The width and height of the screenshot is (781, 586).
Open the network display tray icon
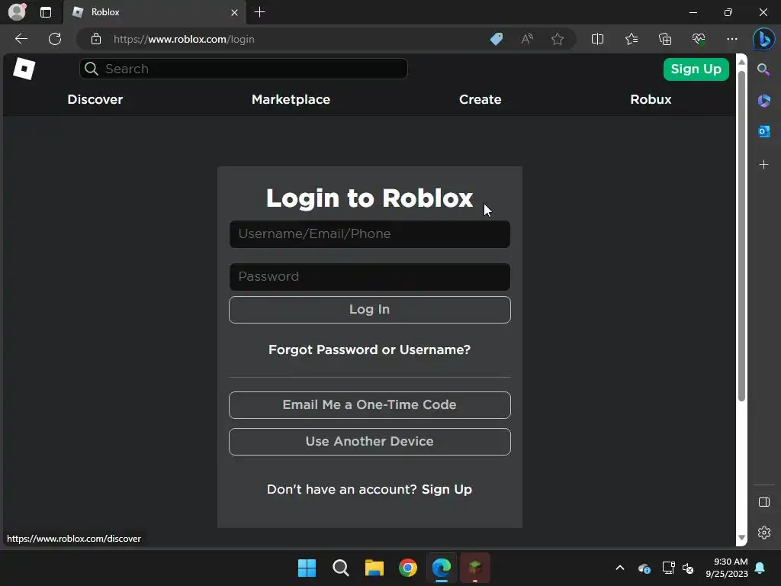pos(668,568)
